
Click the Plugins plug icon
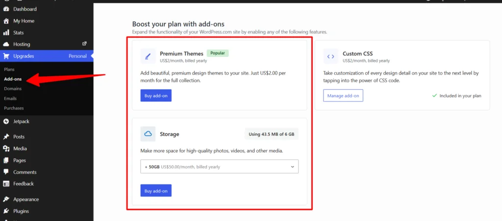(6, 211)
